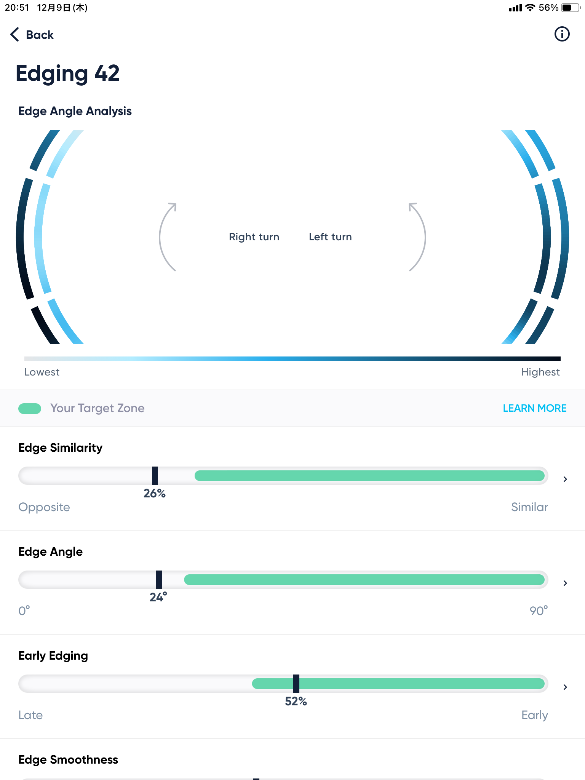Select the Left turn label
Screen dimensions: 585x780
pos(330,237)
